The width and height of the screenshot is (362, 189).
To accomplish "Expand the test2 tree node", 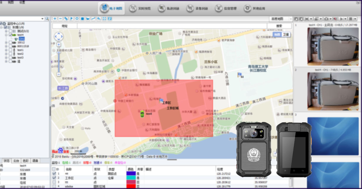I will [x=6, y=54].
